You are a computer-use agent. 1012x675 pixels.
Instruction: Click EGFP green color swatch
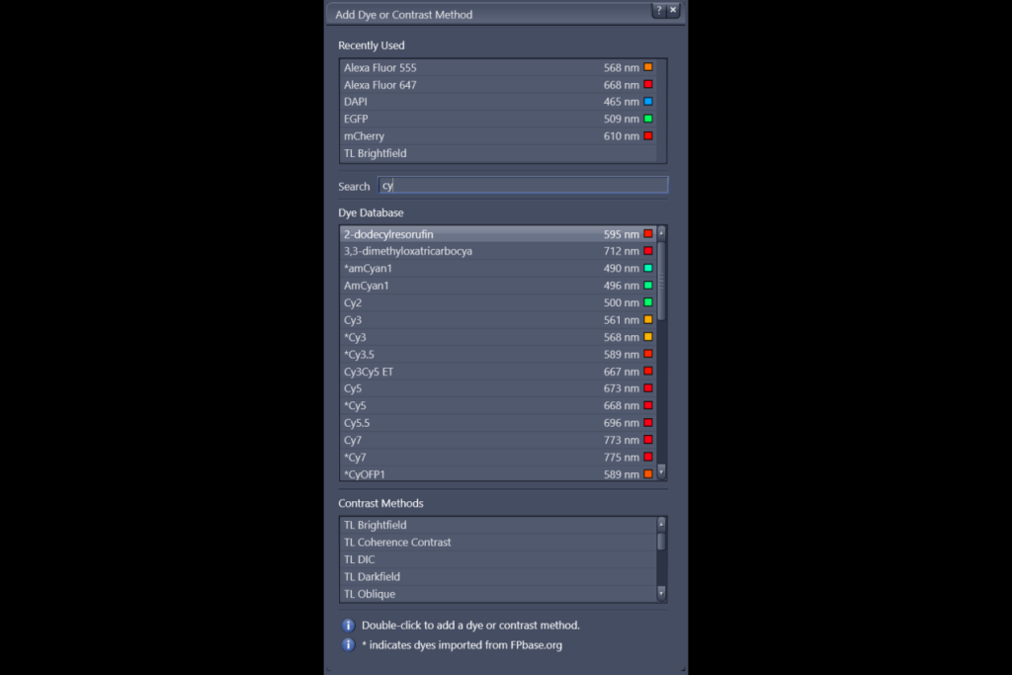(x=648, y=119)
